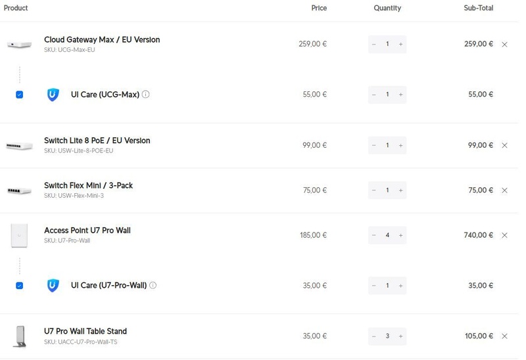This screenshot has width=526, height=360.
Task: Remove Switch Lite 8 PoE item
Action: [504, 145]
